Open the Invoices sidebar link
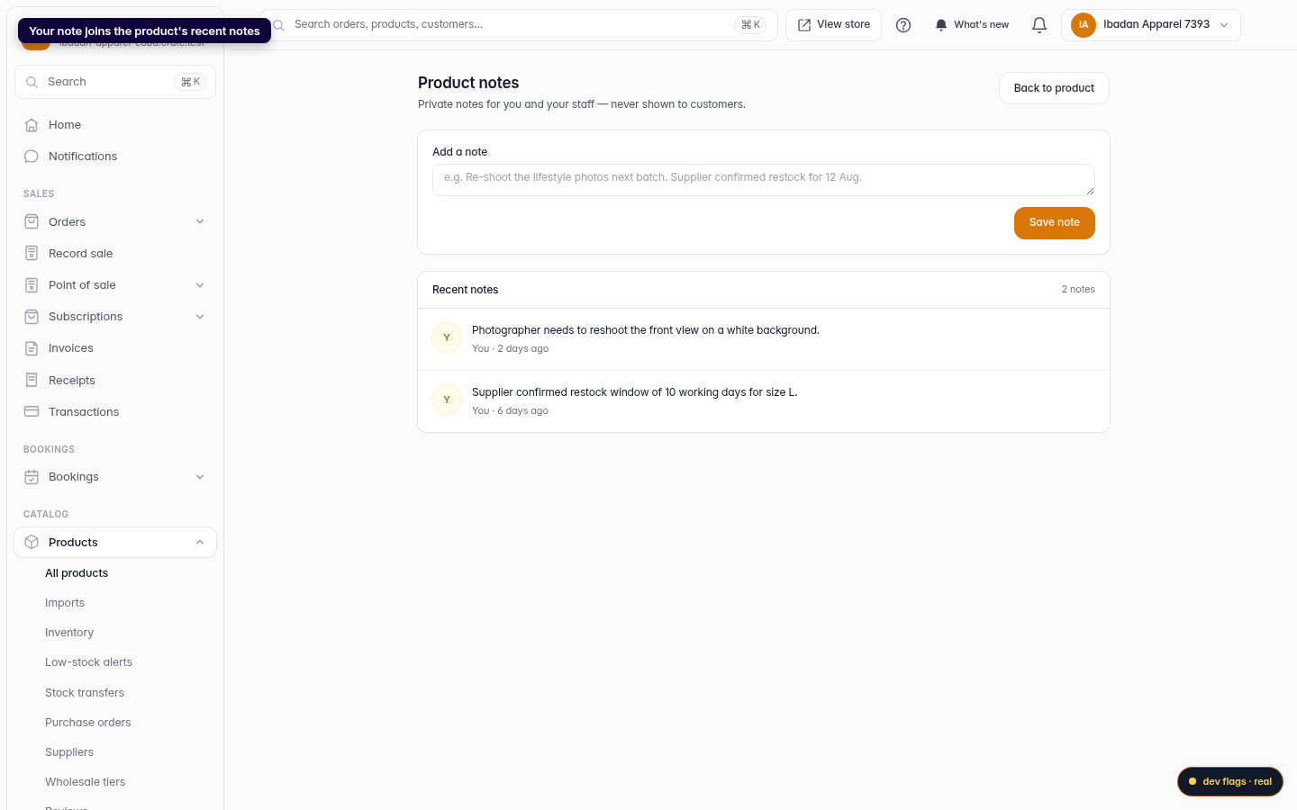 [115, 348]
